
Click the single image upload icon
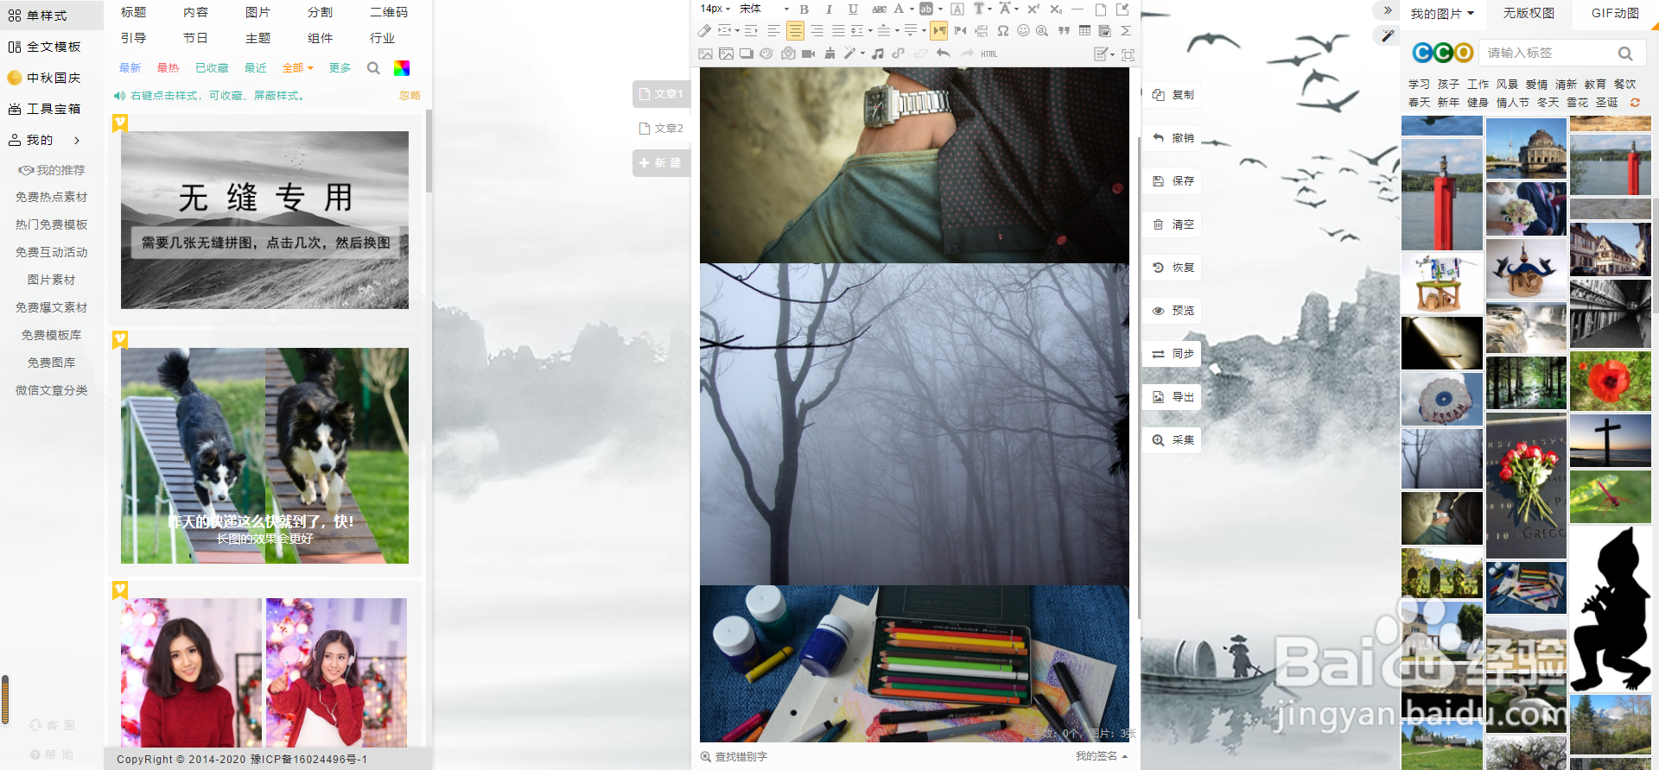tap(706, 54)
